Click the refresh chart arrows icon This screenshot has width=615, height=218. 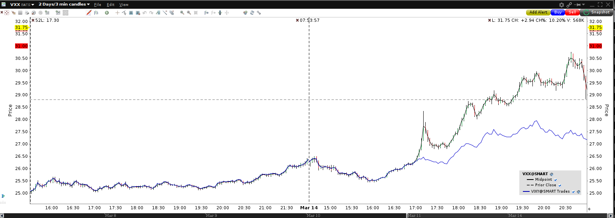point(252,13)
